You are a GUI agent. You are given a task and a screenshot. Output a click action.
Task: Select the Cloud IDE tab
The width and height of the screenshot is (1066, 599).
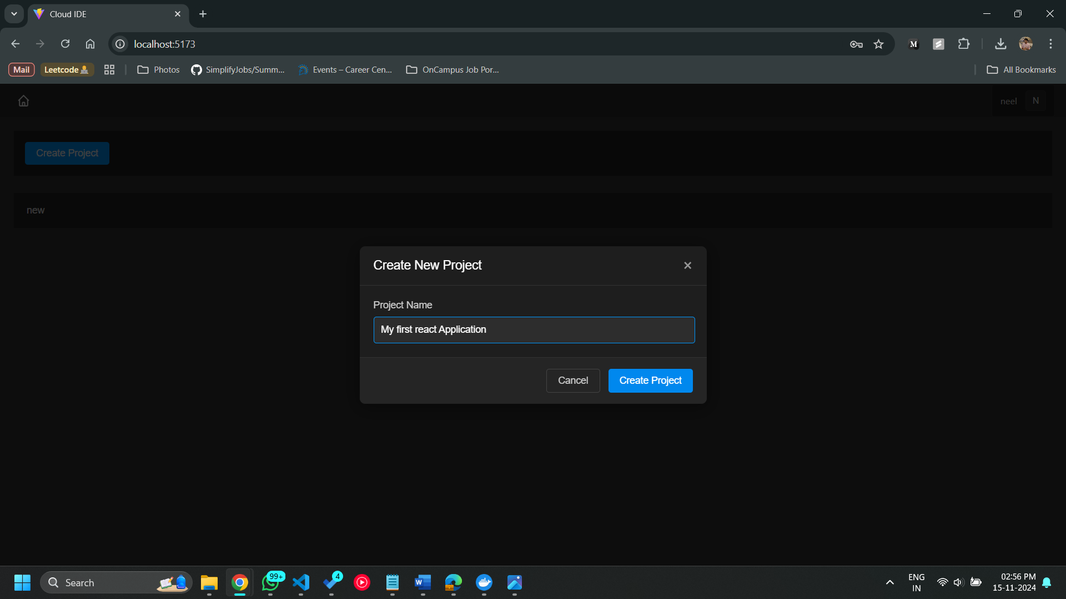(108, 14)
